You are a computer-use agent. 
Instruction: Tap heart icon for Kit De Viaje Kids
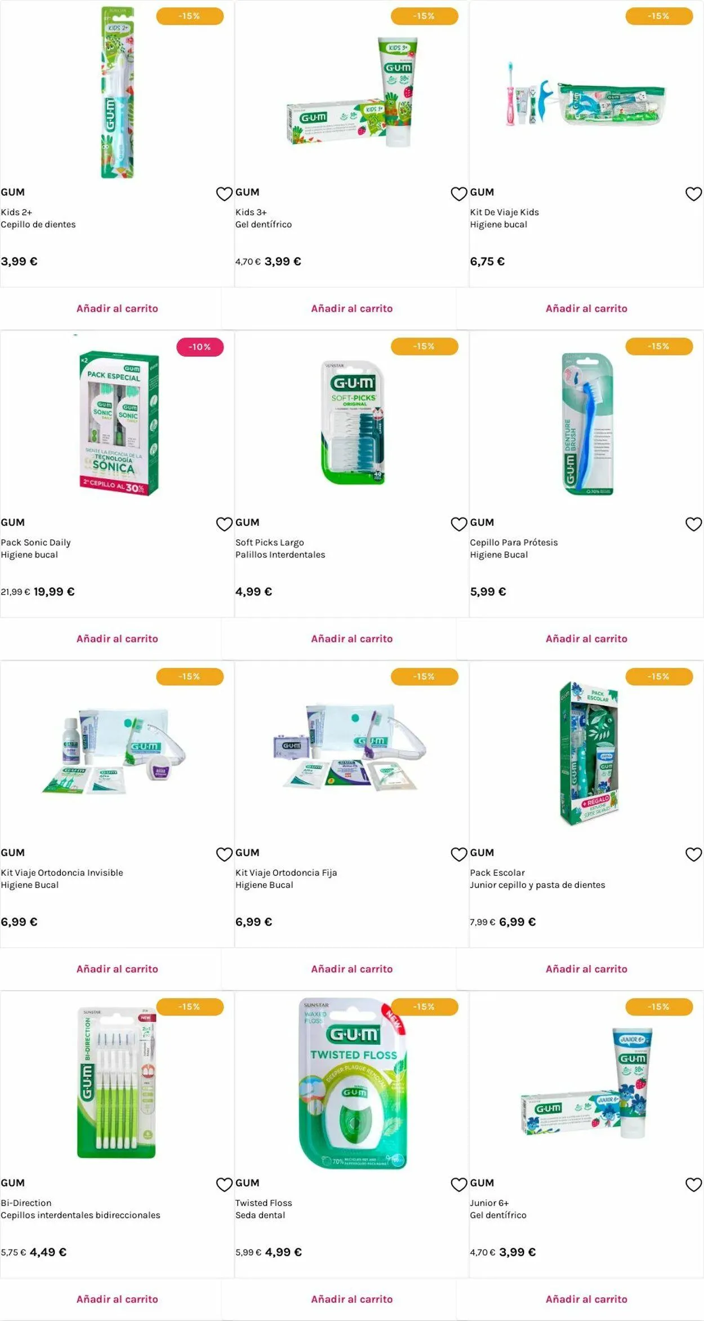coord(693,194)
